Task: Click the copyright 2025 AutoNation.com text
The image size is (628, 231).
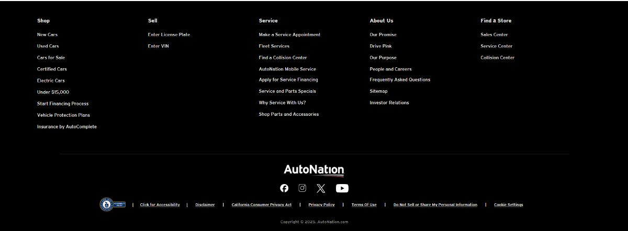Action: (x=314, y=222)
